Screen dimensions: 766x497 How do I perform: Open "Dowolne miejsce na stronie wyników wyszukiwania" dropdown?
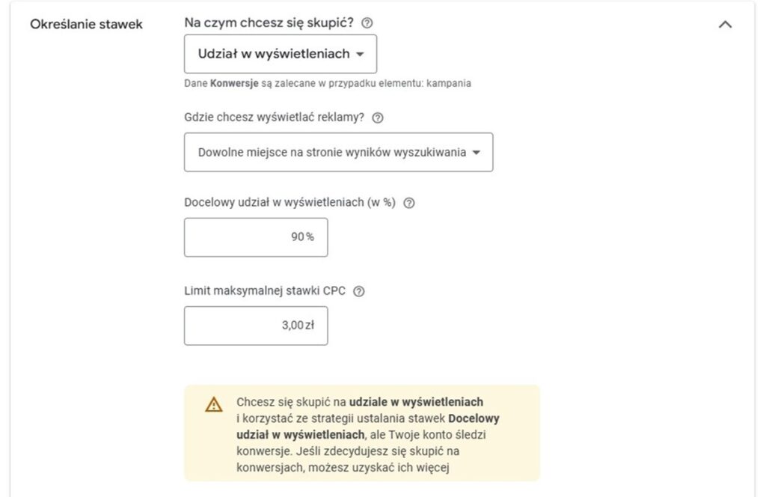point(339,152)
